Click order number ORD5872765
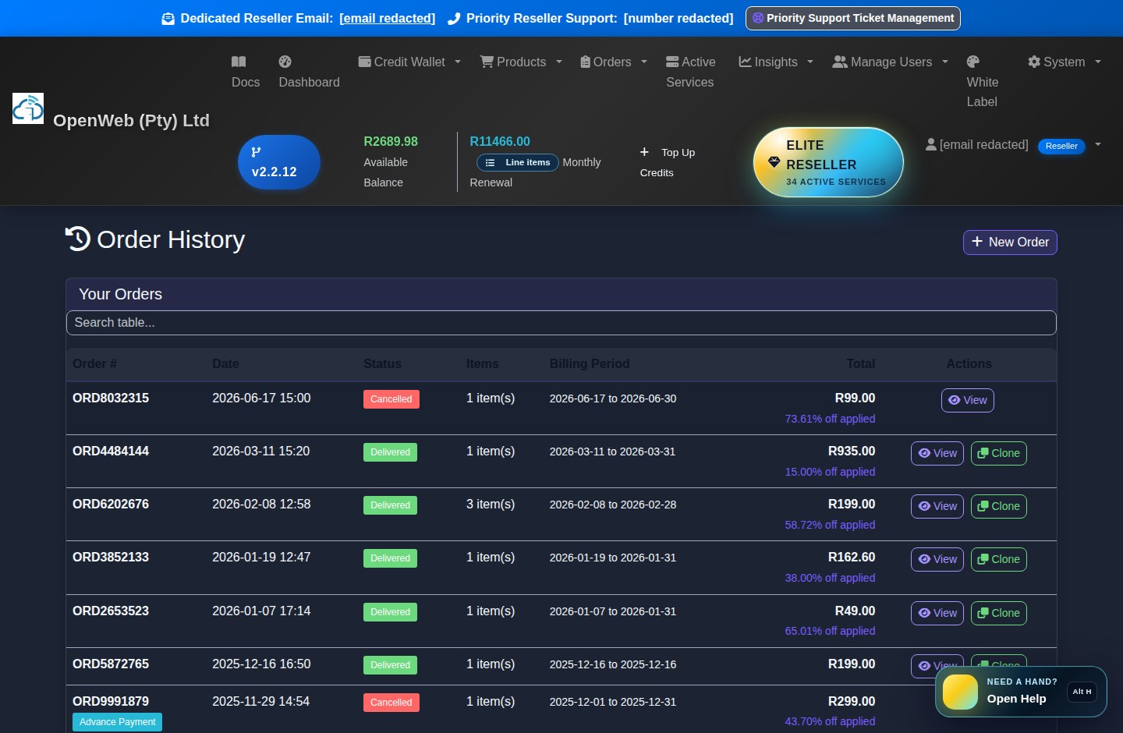This screenshot has width=1123, height=733. tap(111, 664)
